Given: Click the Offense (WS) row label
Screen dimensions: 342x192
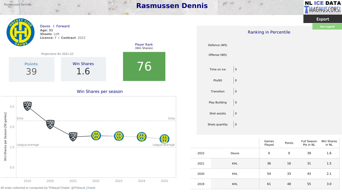Looking at the screenshot, I should (218, 55).
